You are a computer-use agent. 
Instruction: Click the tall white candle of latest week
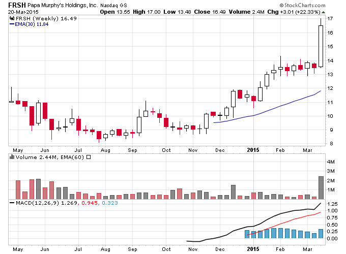pos(321,46)
